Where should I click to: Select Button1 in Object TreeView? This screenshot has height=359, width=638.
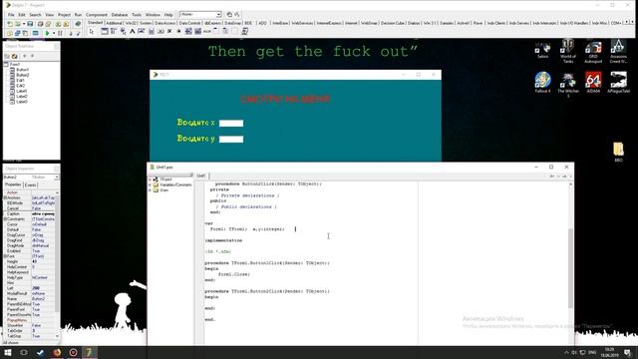click(22, 70)
